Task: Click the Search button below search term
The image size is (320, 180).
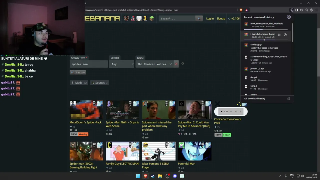Action: tap(78, 72)
